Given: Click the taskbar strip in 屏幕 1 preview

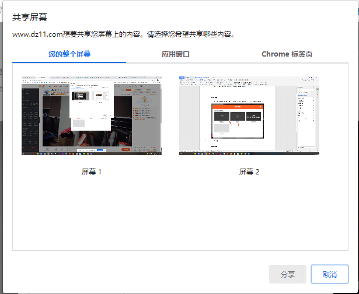Looking at the screenshot, I should pos(91,153).
